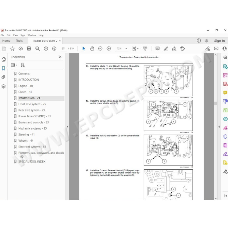Open attachments paperclip panel
Screen dimensions: 228x228
(4, 77)
